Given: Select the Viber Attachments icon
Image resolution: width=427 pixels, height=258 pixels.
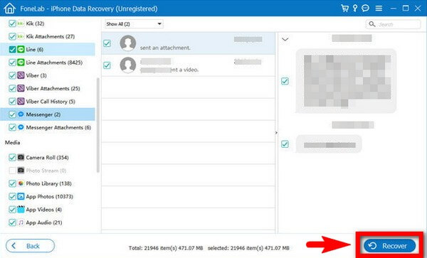Looking at the screenshot, I should tap(21, 88).
